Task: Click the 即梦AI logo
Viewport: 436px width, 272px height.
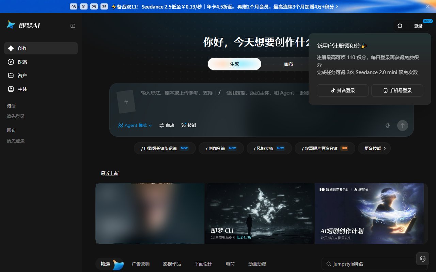Action: tap(24, 25)
